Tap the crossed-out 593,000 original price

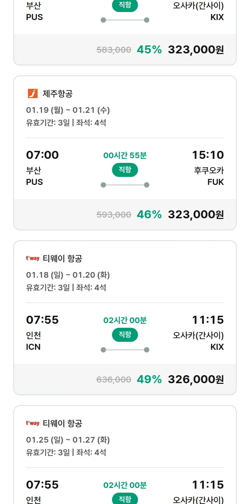(x=114, y=215)
